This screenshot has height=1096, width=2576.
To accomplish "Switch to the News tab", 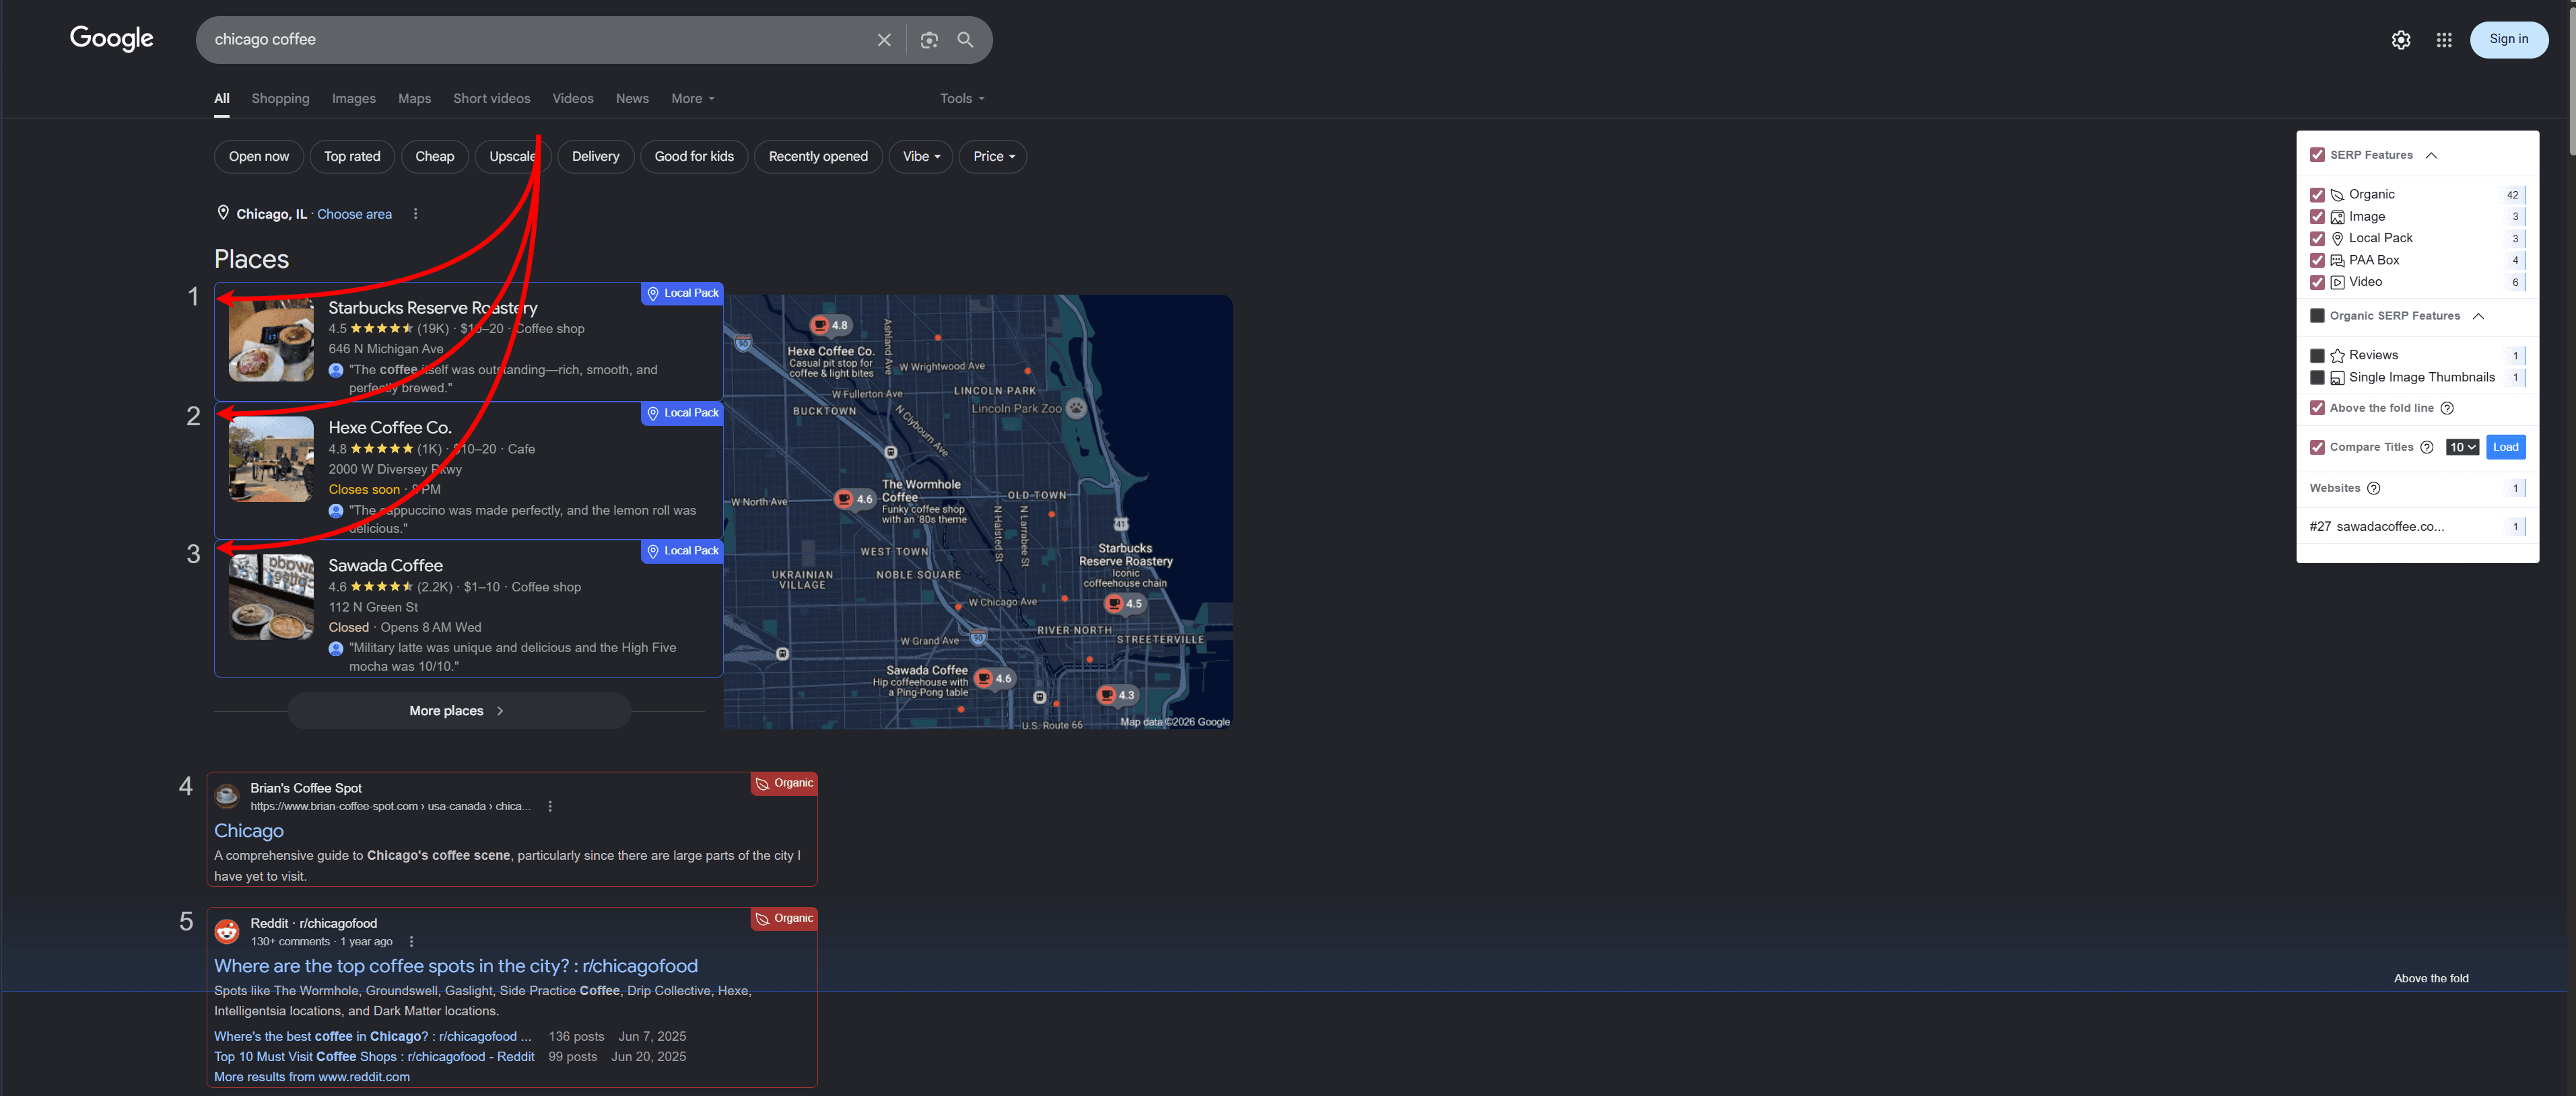I will tap(632, 99).
